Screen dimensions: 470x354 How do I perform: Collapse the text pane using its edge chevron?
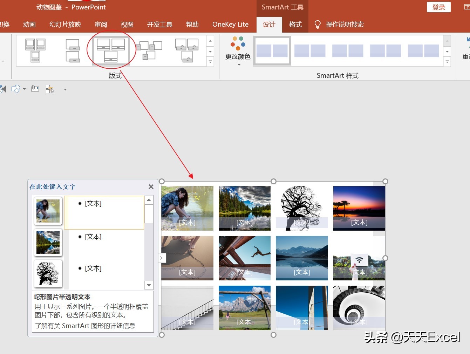(162, 258)
